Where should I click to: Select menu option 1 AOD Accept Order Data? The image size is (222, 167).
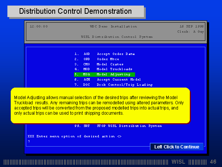(x=105, y=54)
